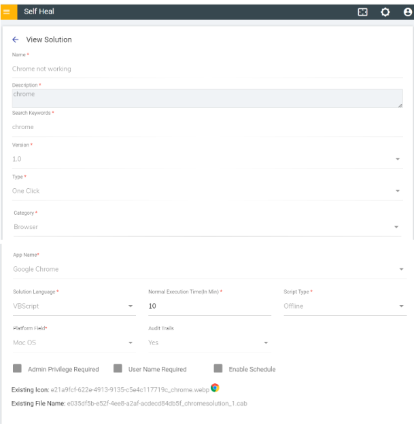Viewport: 414px width, 424px height.
Task: Tick the User Name Required checkbox
Action: click(x=118, y=369)
